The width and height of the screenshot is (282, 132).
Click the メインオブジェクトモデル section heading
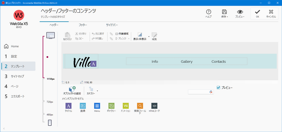pos(73,99)
